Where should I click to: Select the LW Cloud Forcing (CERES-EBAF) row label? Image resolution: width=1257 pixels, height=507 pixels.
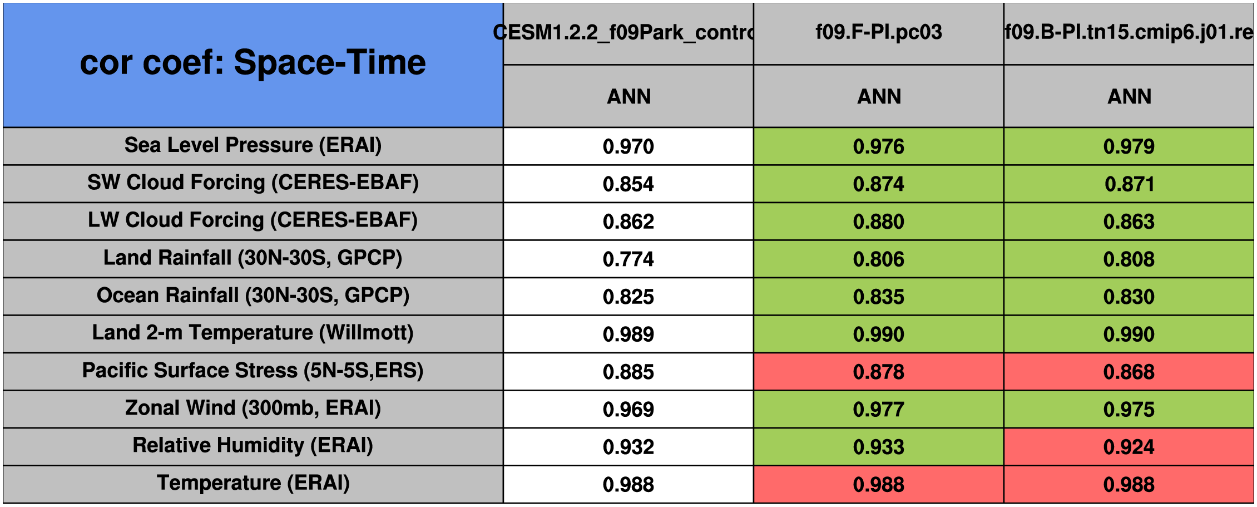point(253,220)
